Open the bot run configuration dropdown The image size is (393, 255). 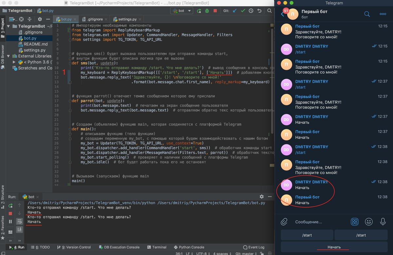[181, 11]
